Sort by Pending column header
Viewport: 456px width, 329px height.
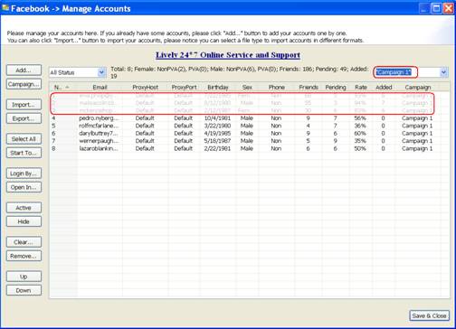(336, 87)
